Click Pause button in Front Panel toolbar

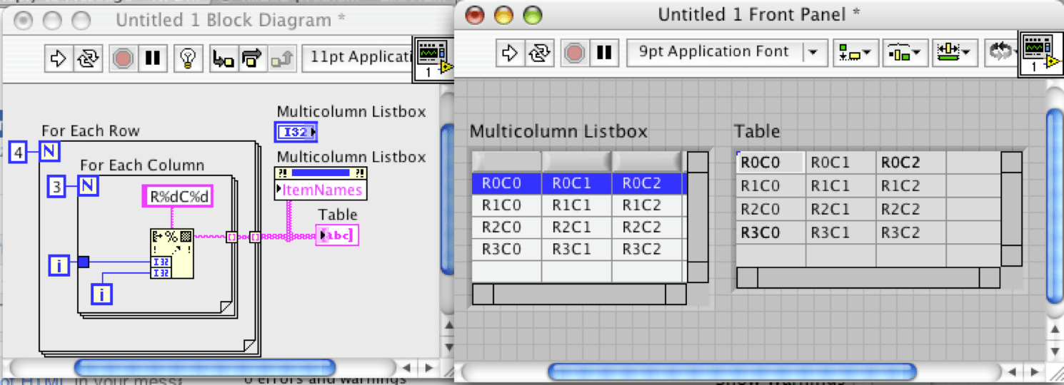tap(604, 52)
